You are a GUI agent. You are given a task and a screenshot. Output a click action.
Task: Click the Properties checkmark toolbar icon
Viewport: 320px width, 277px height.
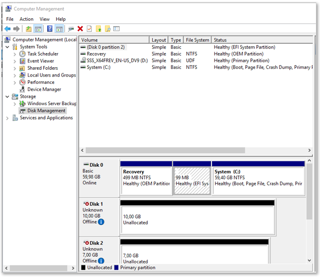(89, 29)
